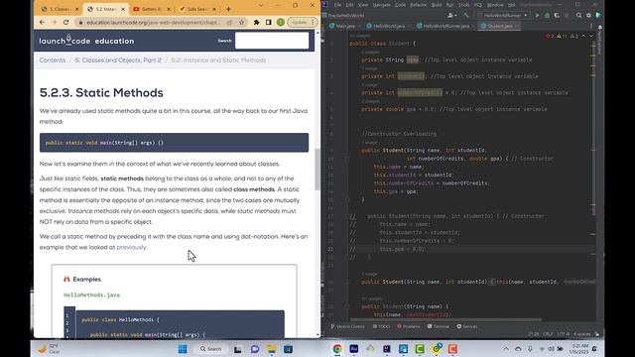Click Chrome's share page icon in the address bar
635x357 pixels.
coord(229,22)
